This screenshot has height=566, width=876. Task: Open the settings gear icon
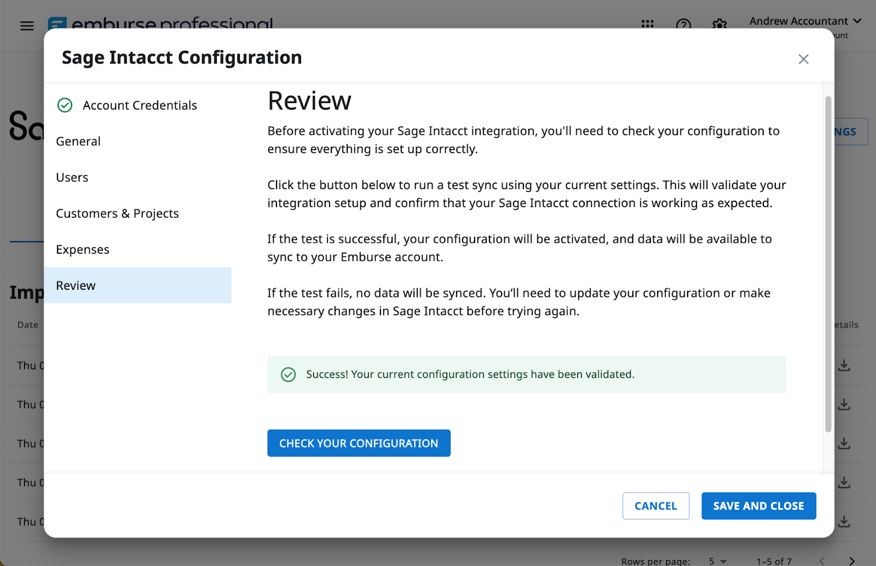pos(719,24)
